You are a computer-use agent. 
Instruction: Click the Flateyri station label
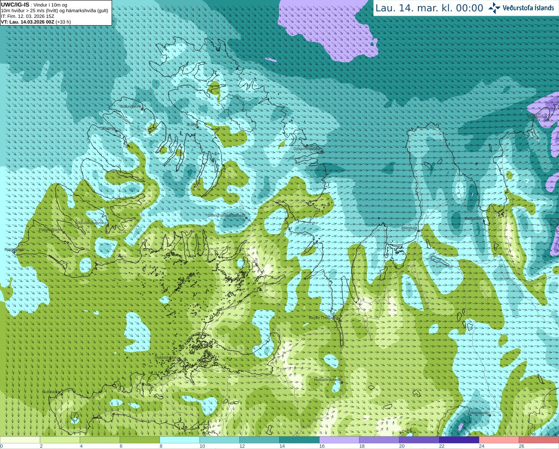[109, 128]
